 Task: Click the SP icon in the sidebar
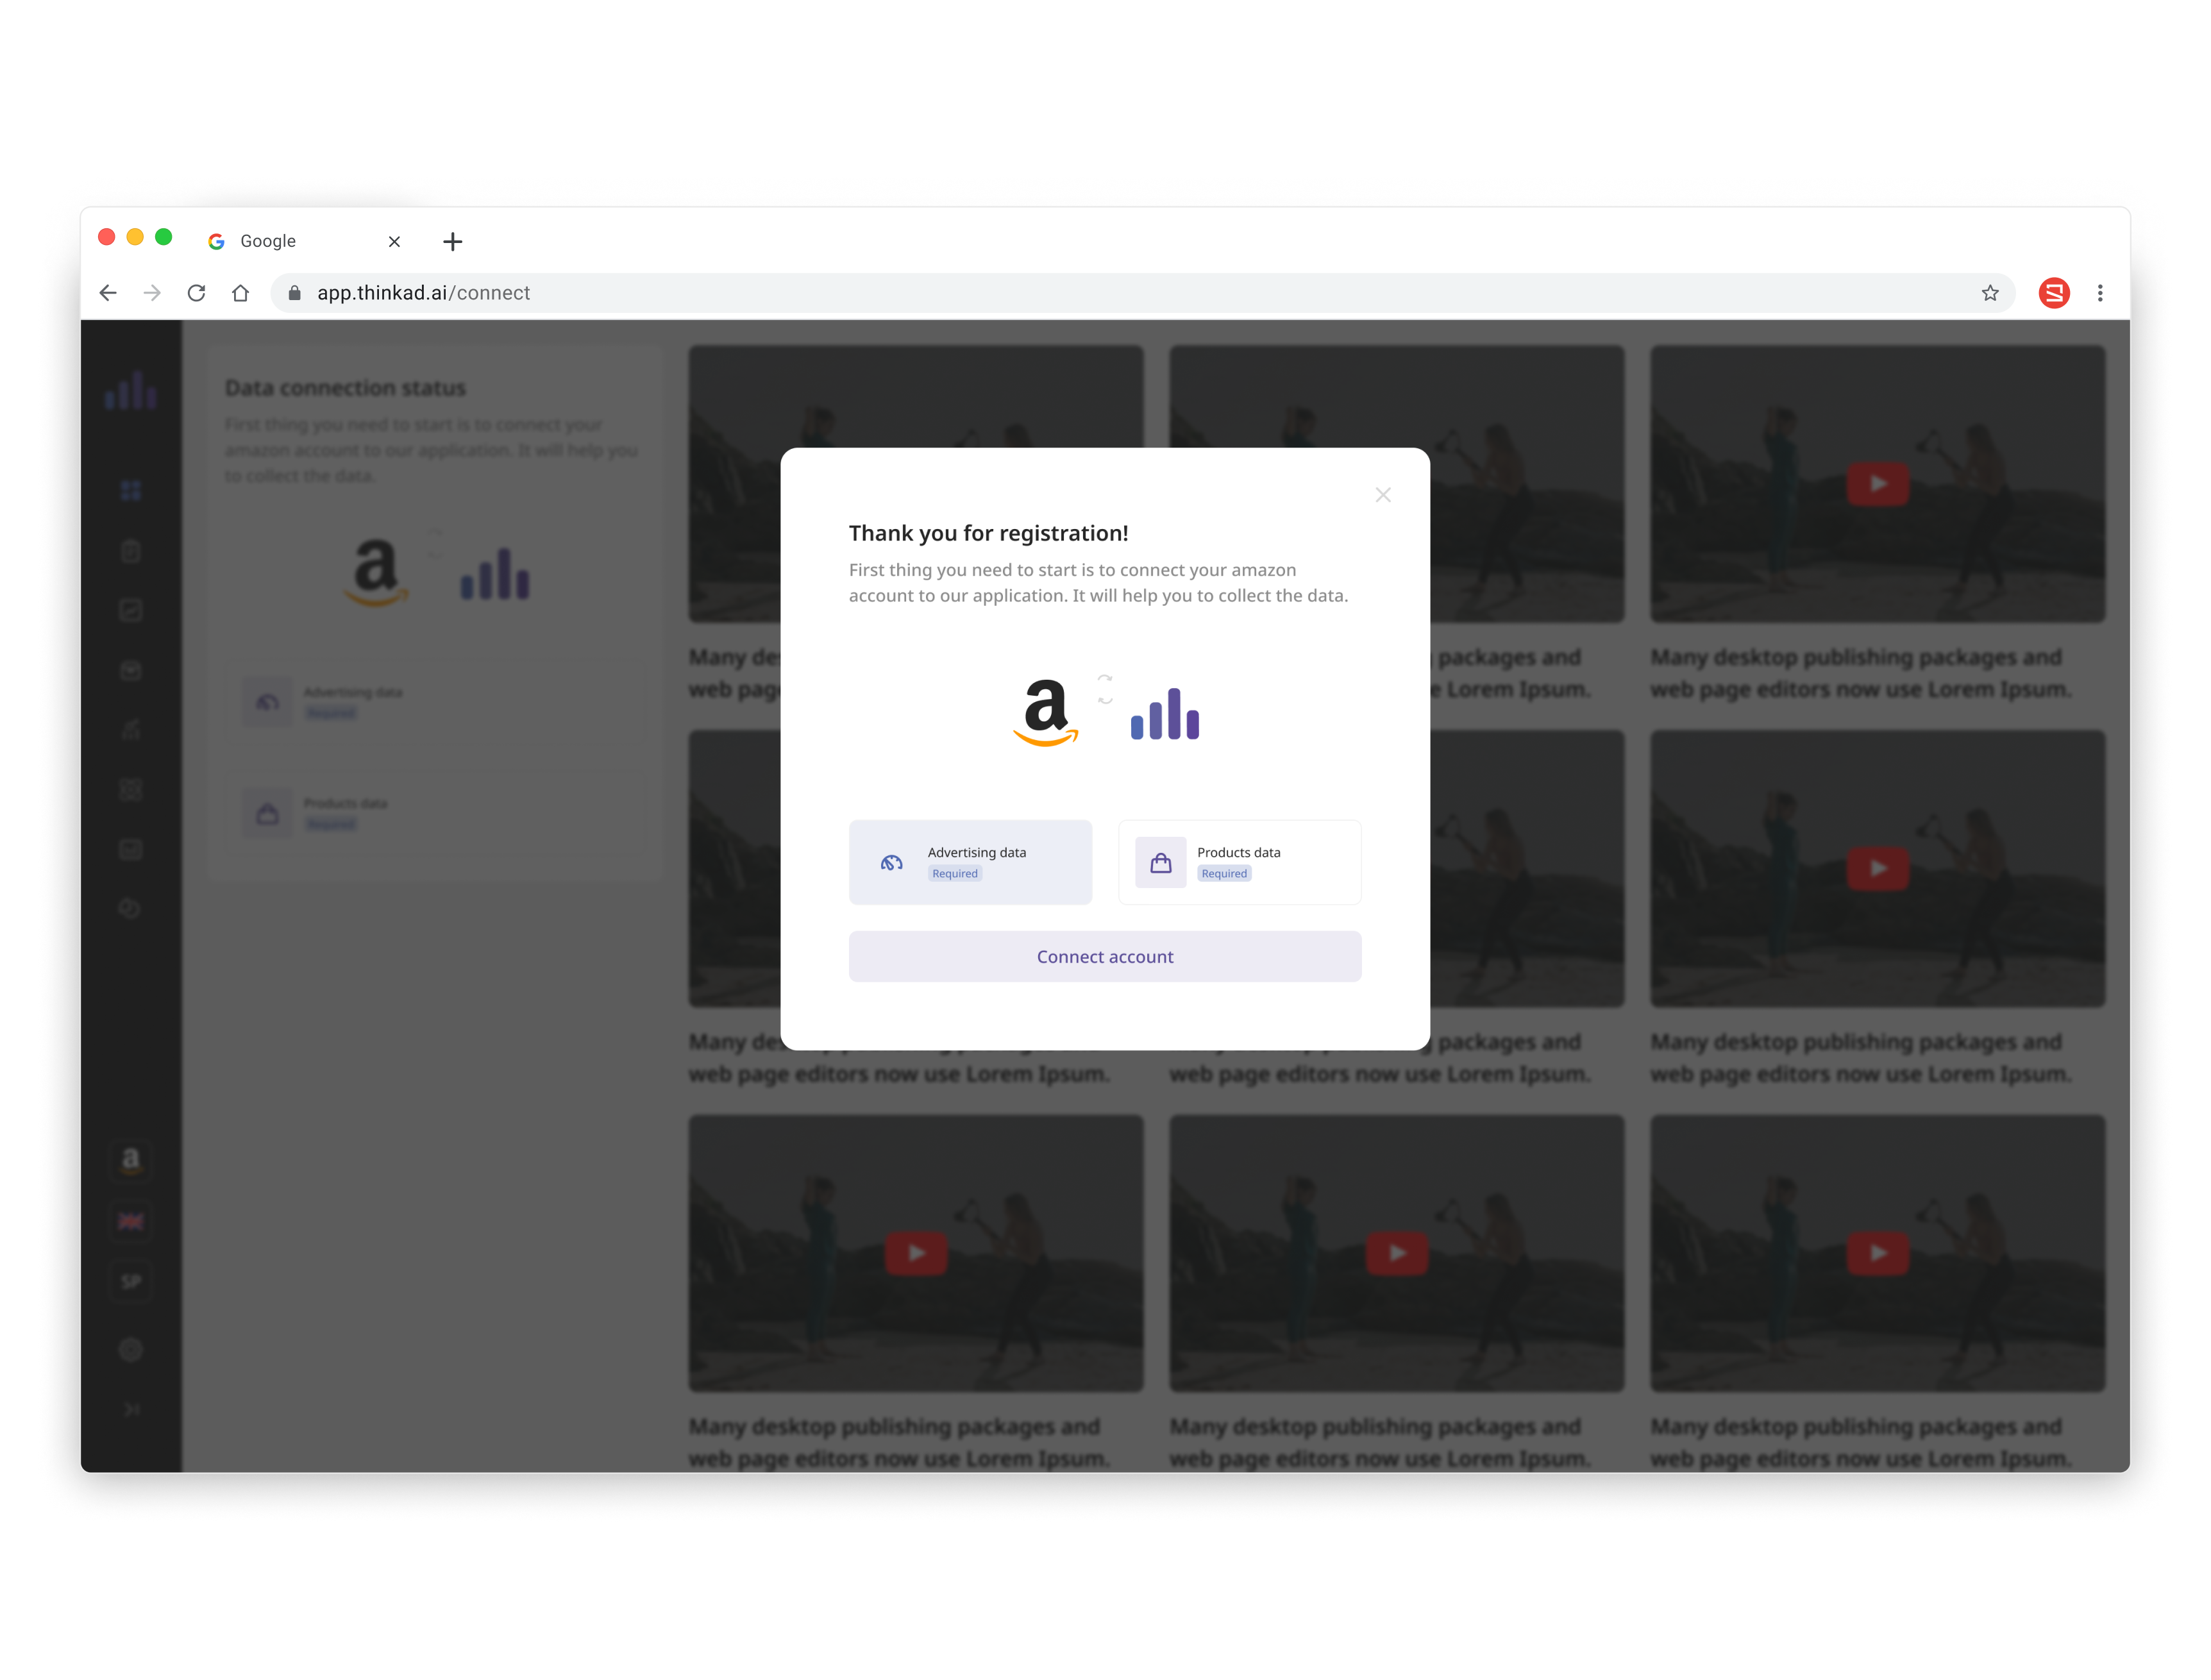coord(131,1282)
